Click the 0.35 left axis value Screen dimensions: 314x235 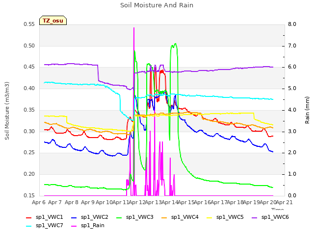coord(29,110)
